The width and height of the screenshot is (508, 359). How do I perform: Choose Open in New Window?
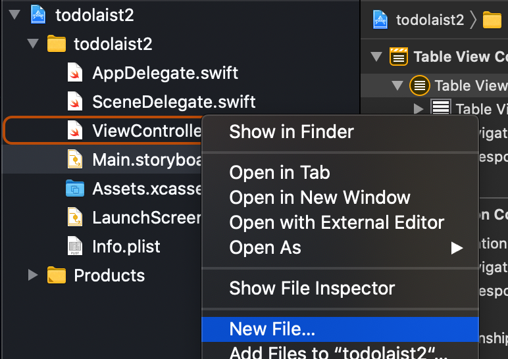coord(319,197)
